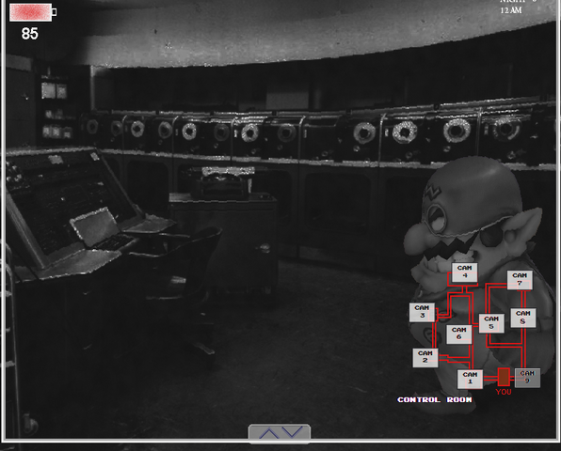Switch to CAM 2 on the map
Image resolution: width=561 pixels, height=451 pixels.
pos(425,357)
